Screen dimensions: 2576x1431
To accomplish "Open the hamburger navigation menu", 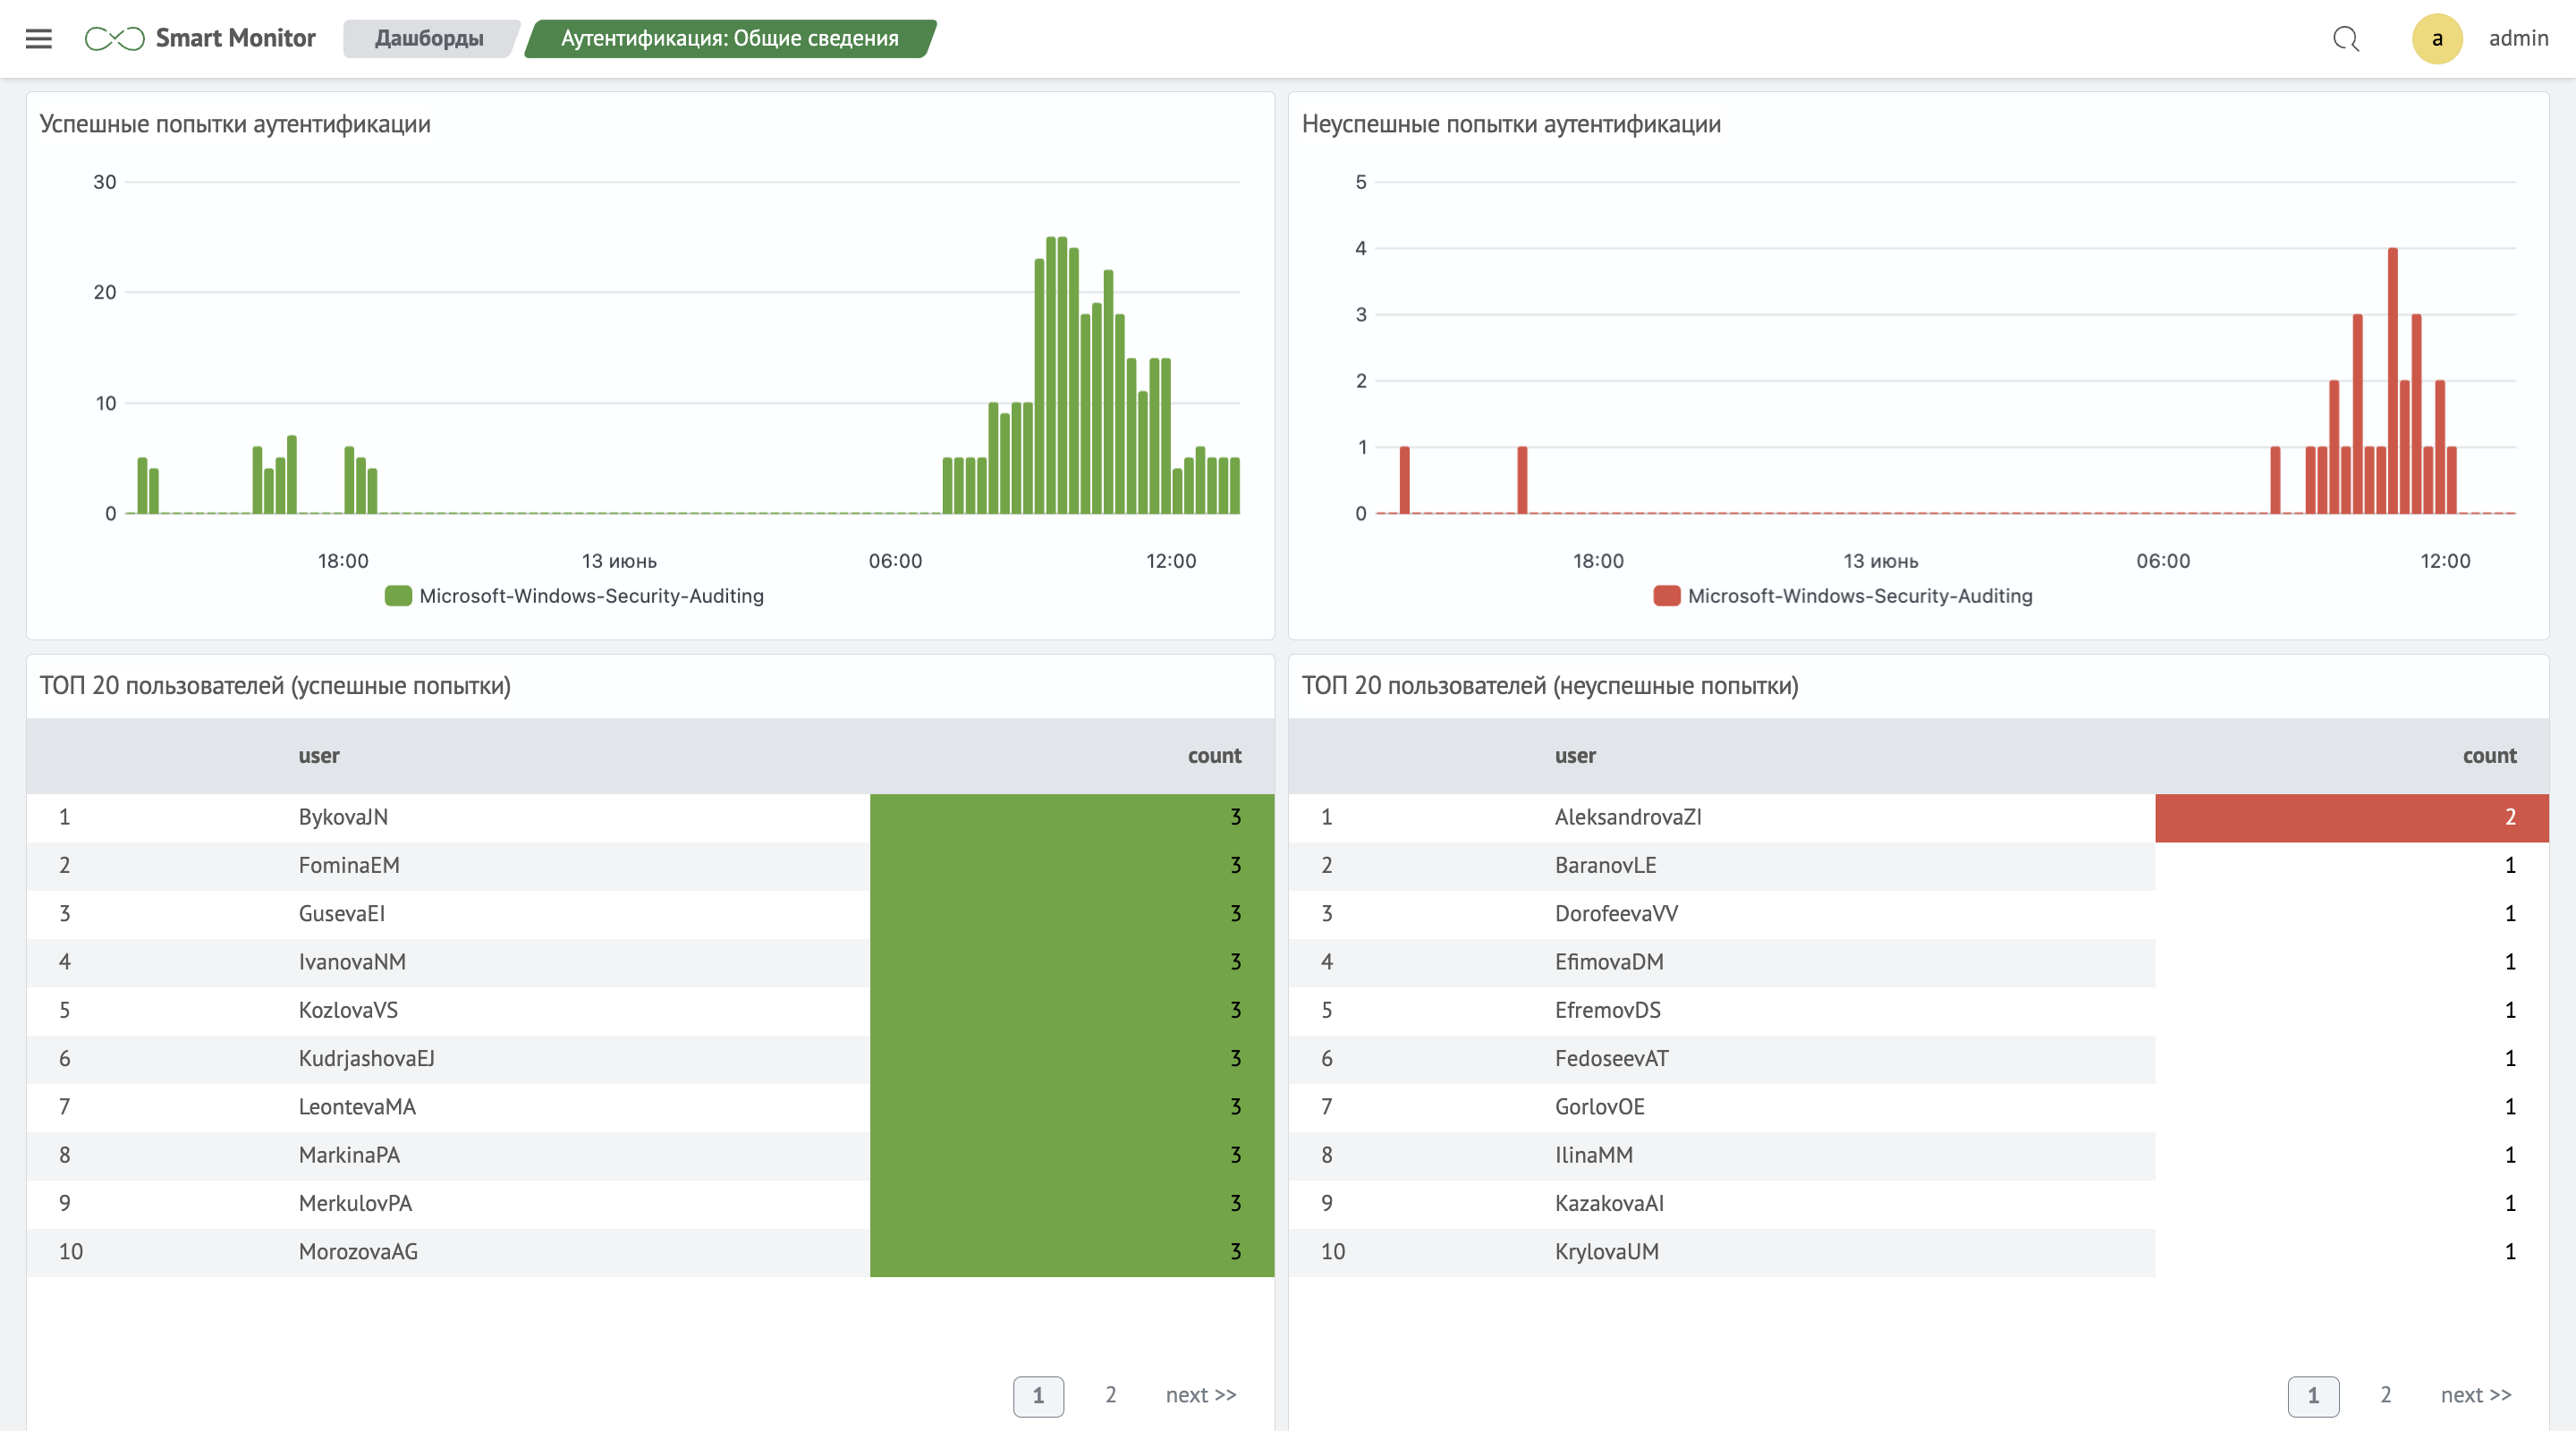I will pos(38,38).
